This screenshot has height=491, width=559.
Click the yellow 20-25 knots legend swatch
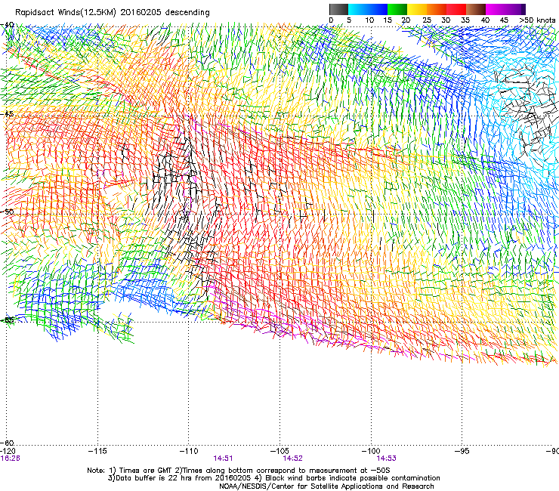pyautogui.click(x=417, y=9)
